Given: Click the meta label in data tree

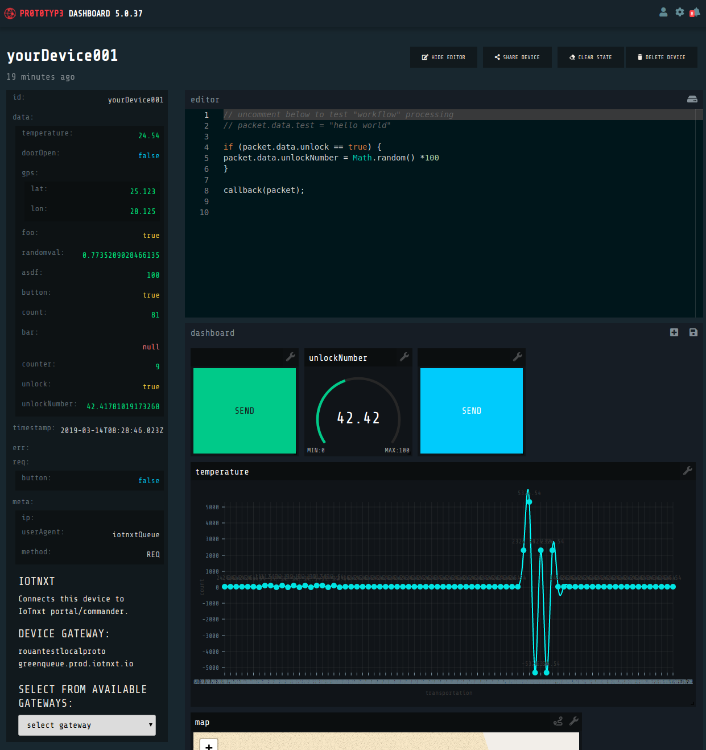Looking at the screenshot, I should click(x=23, y=501).
